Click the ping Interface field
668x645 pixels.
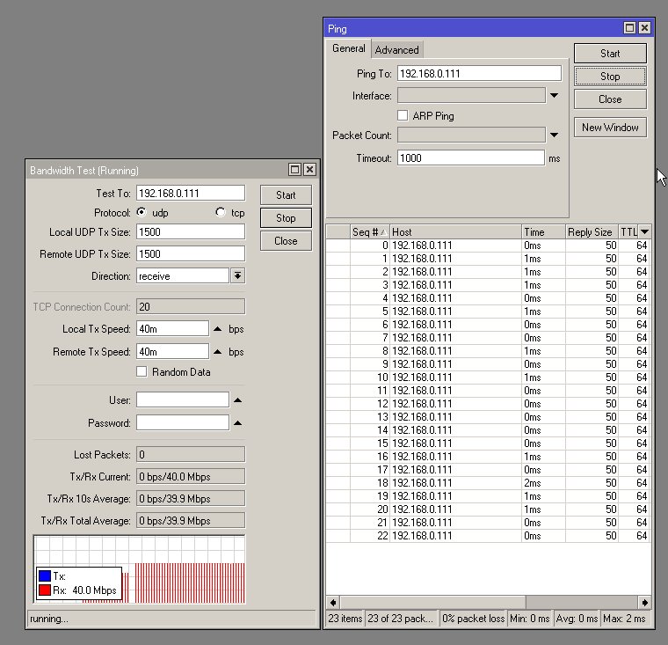point(471,96)
